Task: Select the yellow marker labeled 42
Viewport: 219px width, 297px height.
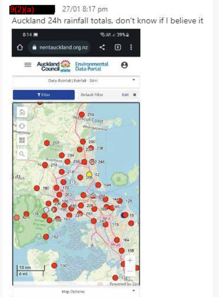Action: (89, 174)
